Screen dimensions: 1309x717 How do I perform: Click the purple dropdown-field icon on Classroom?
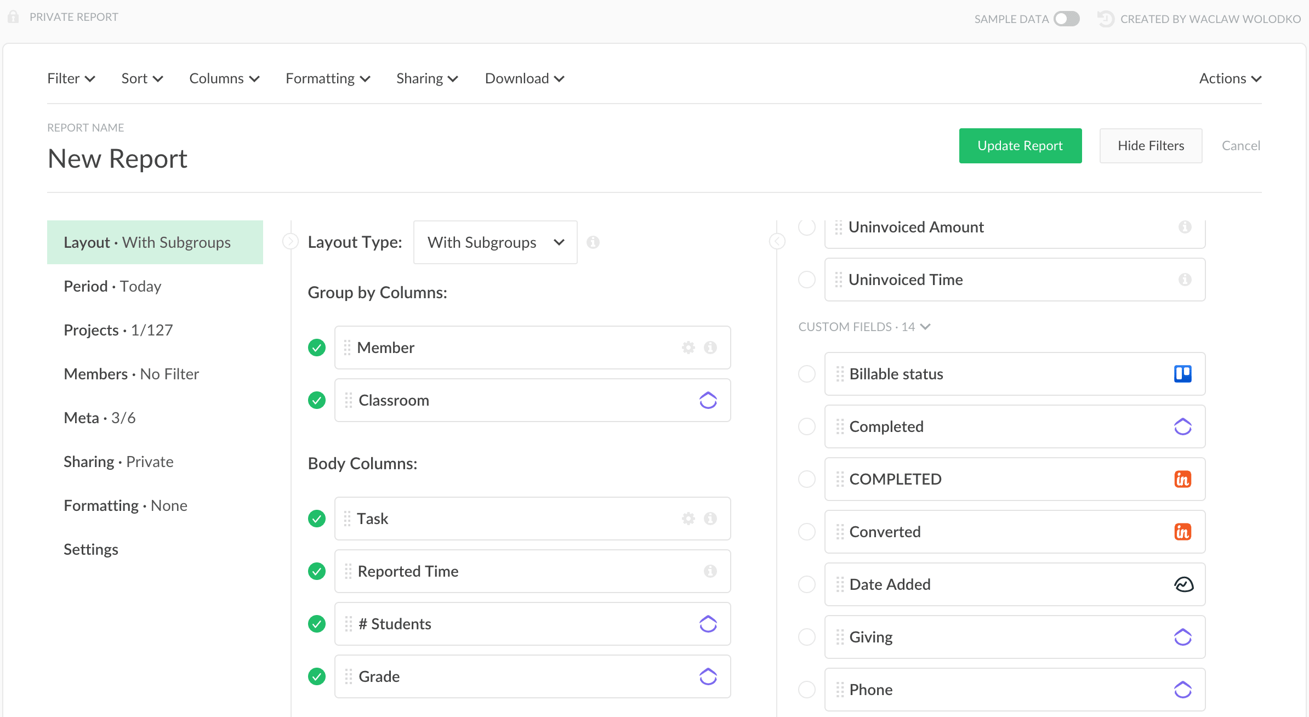pos(709,400)
